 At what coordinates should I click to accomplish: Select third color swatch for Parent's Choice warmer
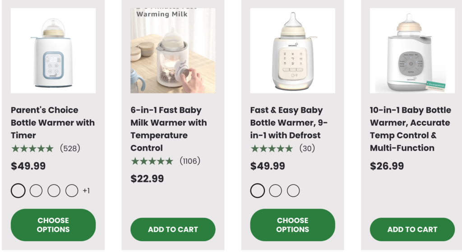point(54,191)
